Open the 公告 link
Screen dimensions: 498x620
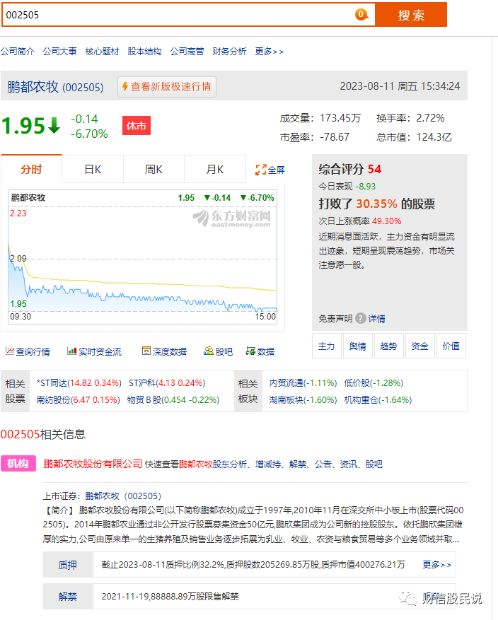point(323,464)
